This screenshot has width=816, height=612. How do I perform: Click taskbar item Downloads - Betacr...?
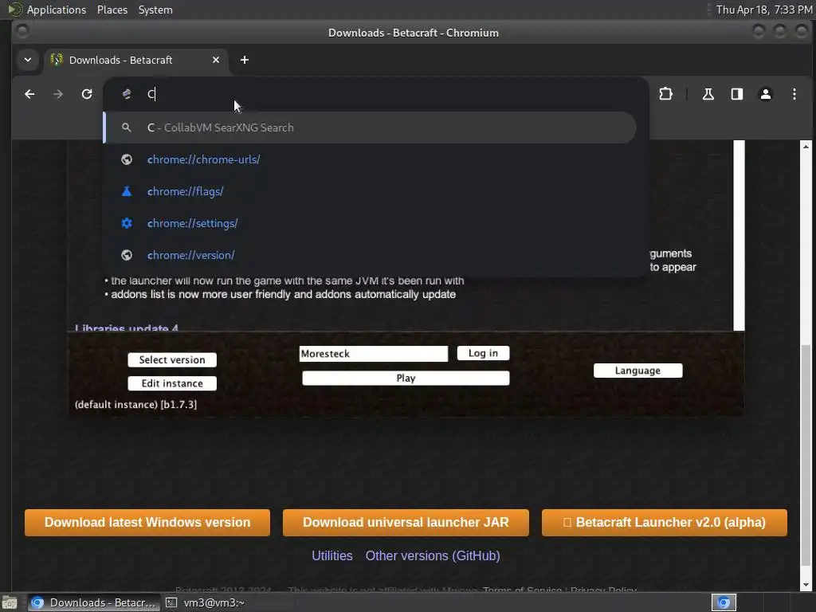92,602
